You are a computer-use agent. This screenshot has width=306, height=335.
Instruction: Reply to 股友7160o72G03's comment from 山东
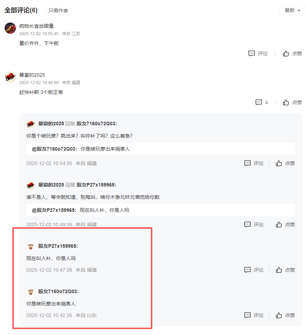pos(254,315)
